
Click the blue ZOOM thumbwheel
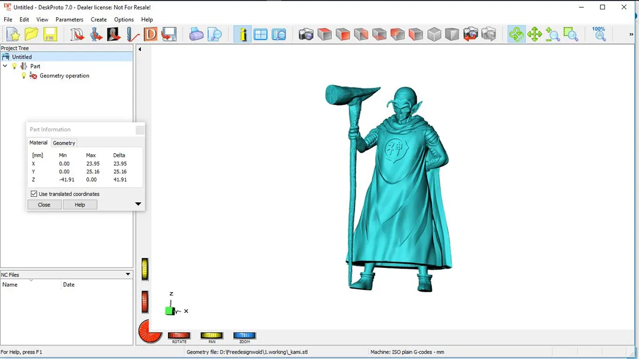(244, 335)
